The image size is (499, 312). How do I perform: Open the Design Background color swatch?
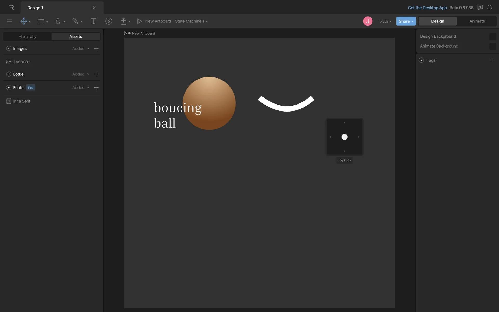tap(493, 36)
